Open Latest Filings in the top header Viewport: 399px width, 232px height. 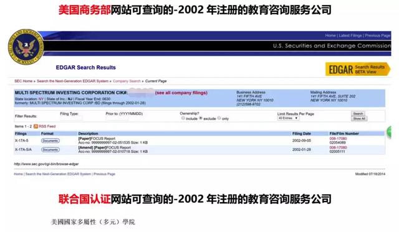pyautogui.click(x=350, y=35)
